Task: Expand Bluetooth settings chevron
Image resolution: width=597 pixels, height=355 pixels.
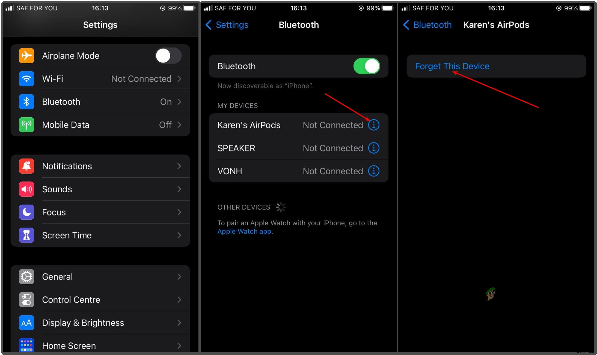Action: tap(181, 102)
